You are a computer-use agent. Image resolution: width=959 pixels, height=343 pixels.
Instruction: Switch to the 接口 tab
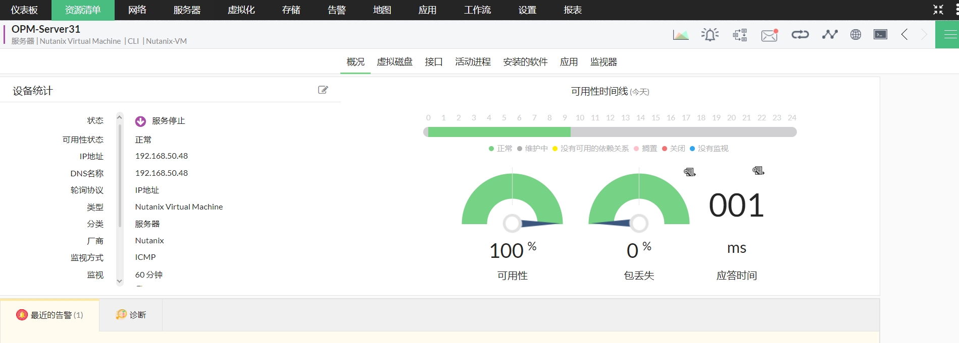click(434, 62)
